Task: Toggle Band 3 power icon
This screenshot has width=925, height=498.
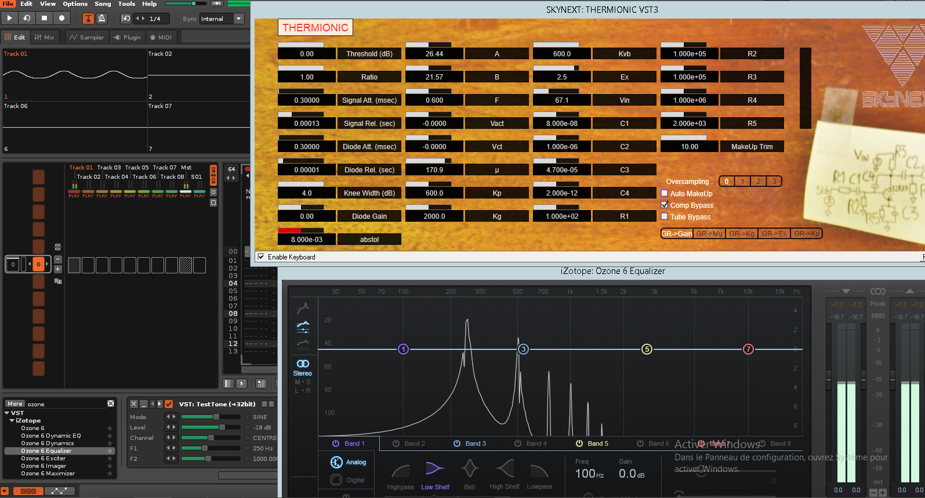Action: click(x=457, y=443)
